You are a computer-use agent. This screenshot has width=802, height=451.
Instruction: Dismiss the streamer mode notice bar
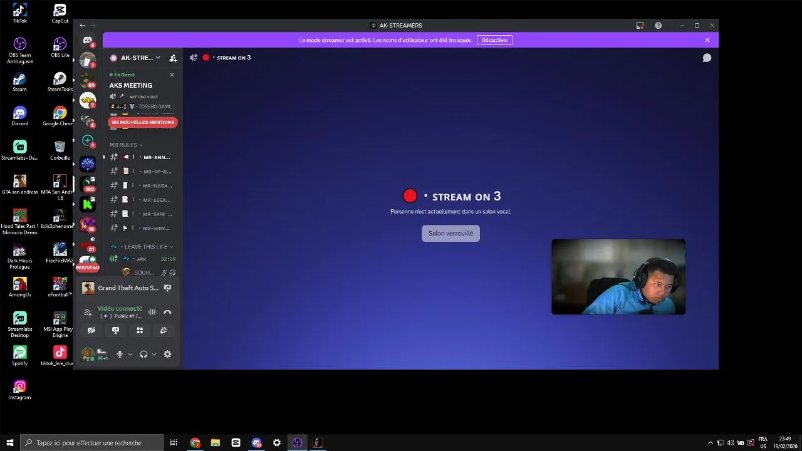click(707, 40)
